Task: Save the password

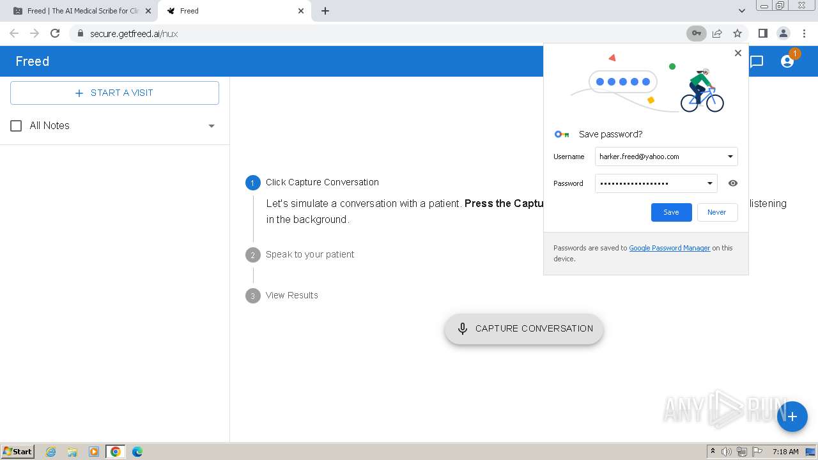Action: coord(671,212)
